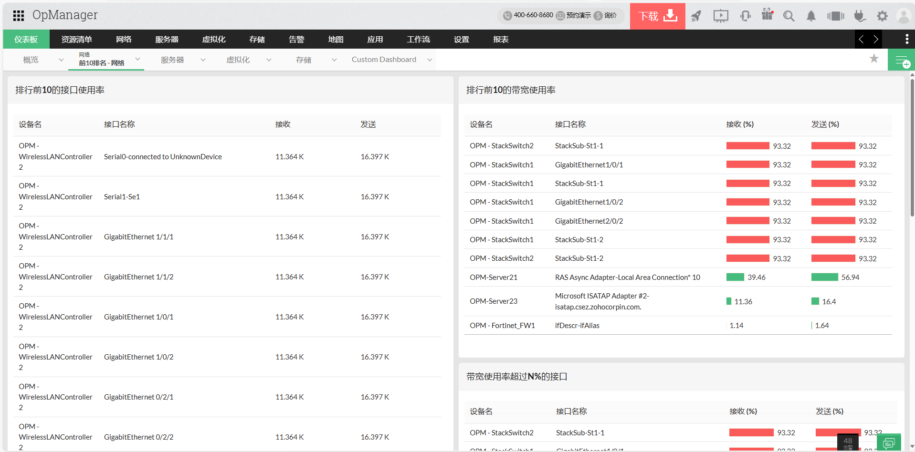The image size is (915, 452).
Task: Open the alarm bell notifications
Action: point(811,16)
